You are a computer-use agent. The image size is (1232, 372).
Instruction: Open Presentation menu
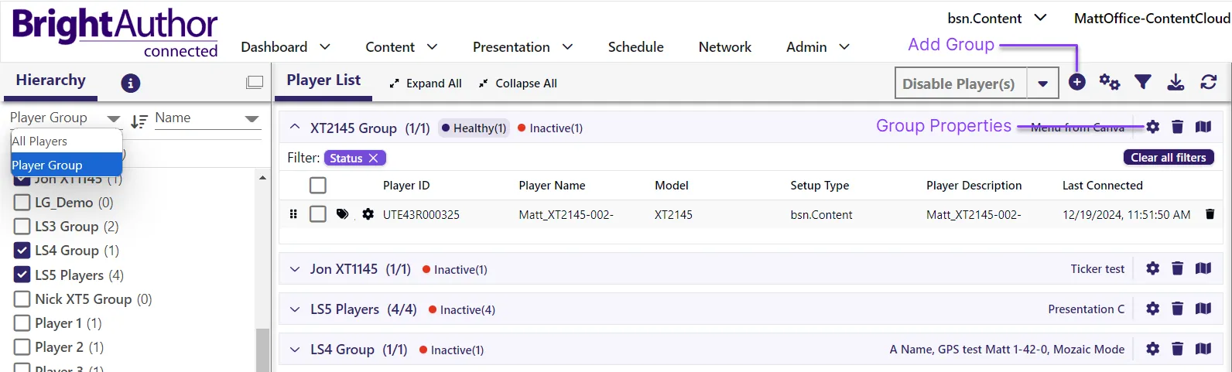point(523,47)
